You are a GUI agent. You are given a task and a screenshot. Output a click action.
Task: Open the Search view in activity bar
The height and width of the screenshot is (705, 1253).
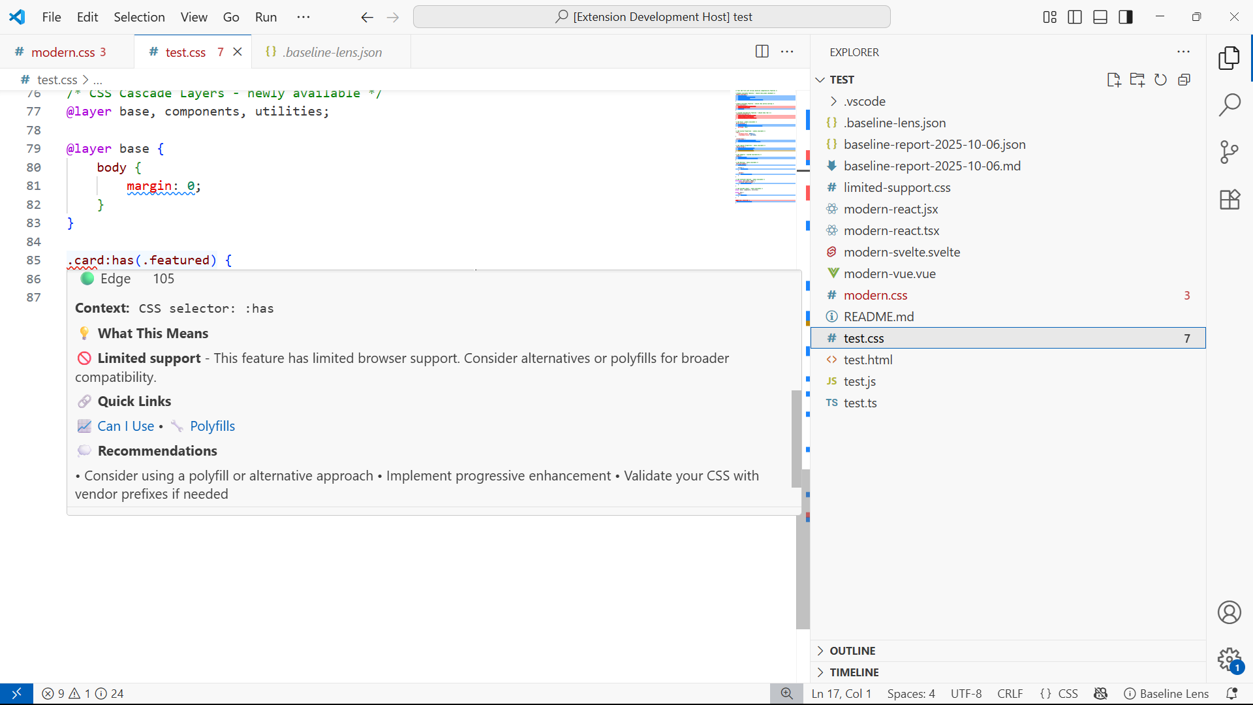1230,104
